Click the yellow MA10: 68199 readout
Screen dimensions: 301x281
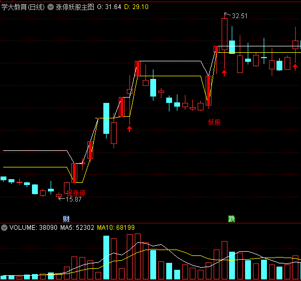point(116,228)
